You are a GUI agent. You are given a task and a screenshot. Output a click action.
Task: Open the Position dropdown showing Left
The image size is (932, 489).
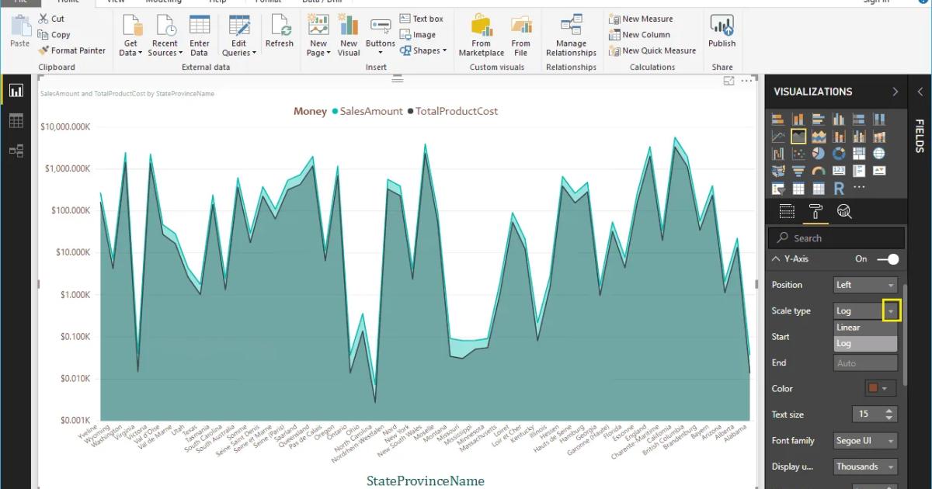click(864, 284)
